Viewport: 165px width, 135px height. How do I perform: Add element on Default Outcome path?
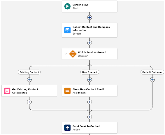[x=152, y=80]
